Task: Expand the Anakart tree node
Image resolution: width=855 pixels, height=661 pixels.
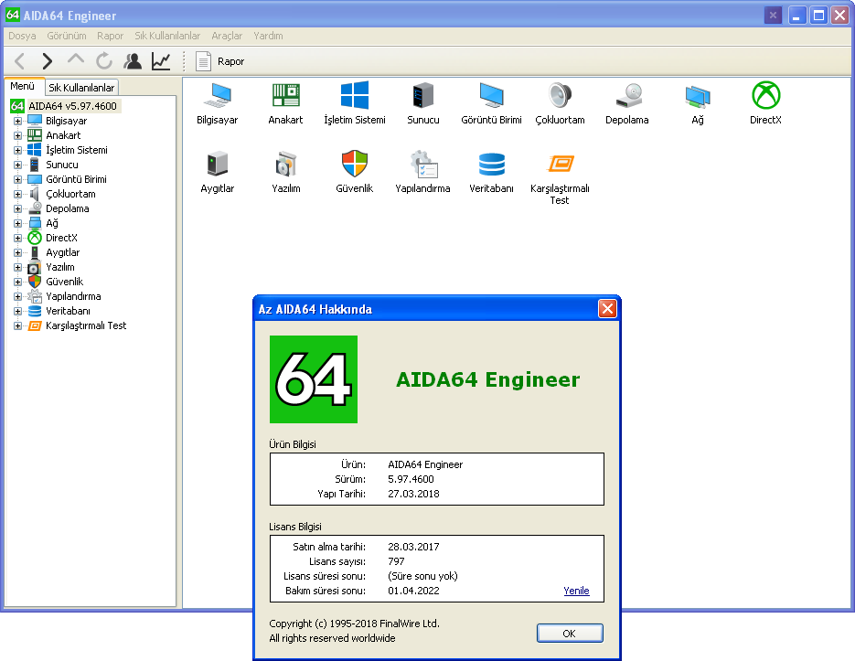Action: [x=17, y=136]
